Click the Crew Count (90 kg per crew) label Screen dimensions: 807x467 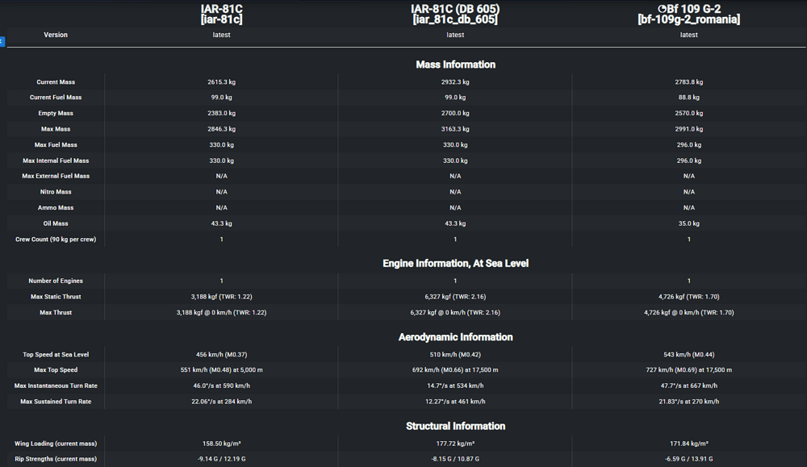pyautogui.click(x=56, y=240)
